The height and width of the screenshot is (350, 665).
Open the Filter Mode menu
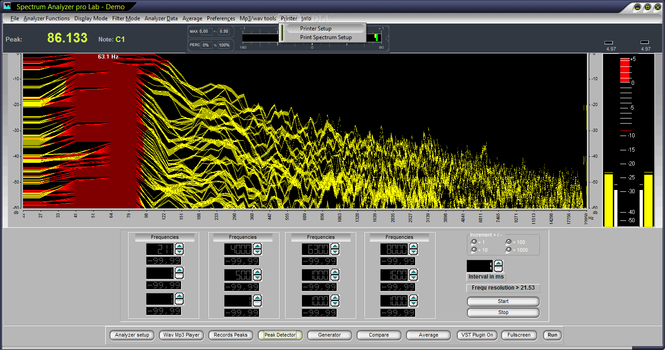coord(126,18)
